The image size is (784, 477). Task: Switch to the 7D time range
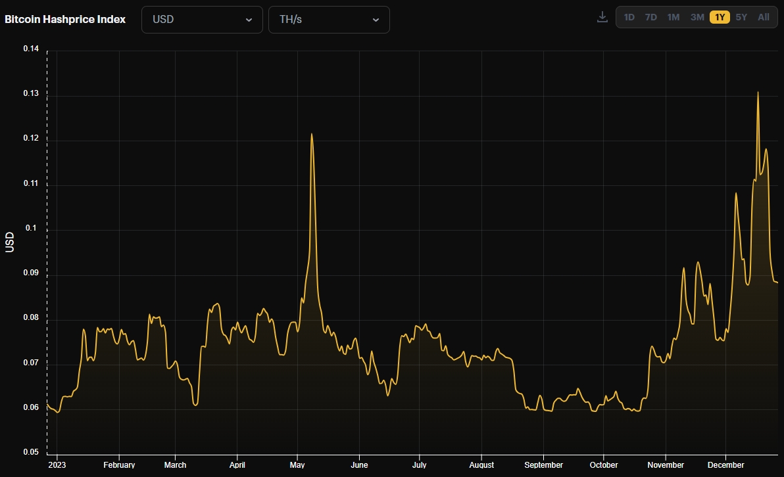coord(650,17)
